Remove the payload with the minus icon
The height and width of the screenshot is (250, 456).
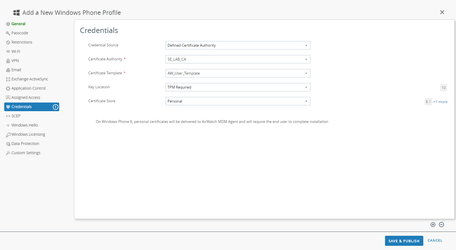[x=441, y=225]
